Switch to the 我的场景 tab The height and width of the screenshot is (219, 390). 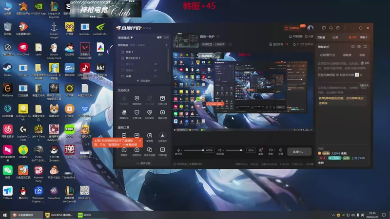123,45
